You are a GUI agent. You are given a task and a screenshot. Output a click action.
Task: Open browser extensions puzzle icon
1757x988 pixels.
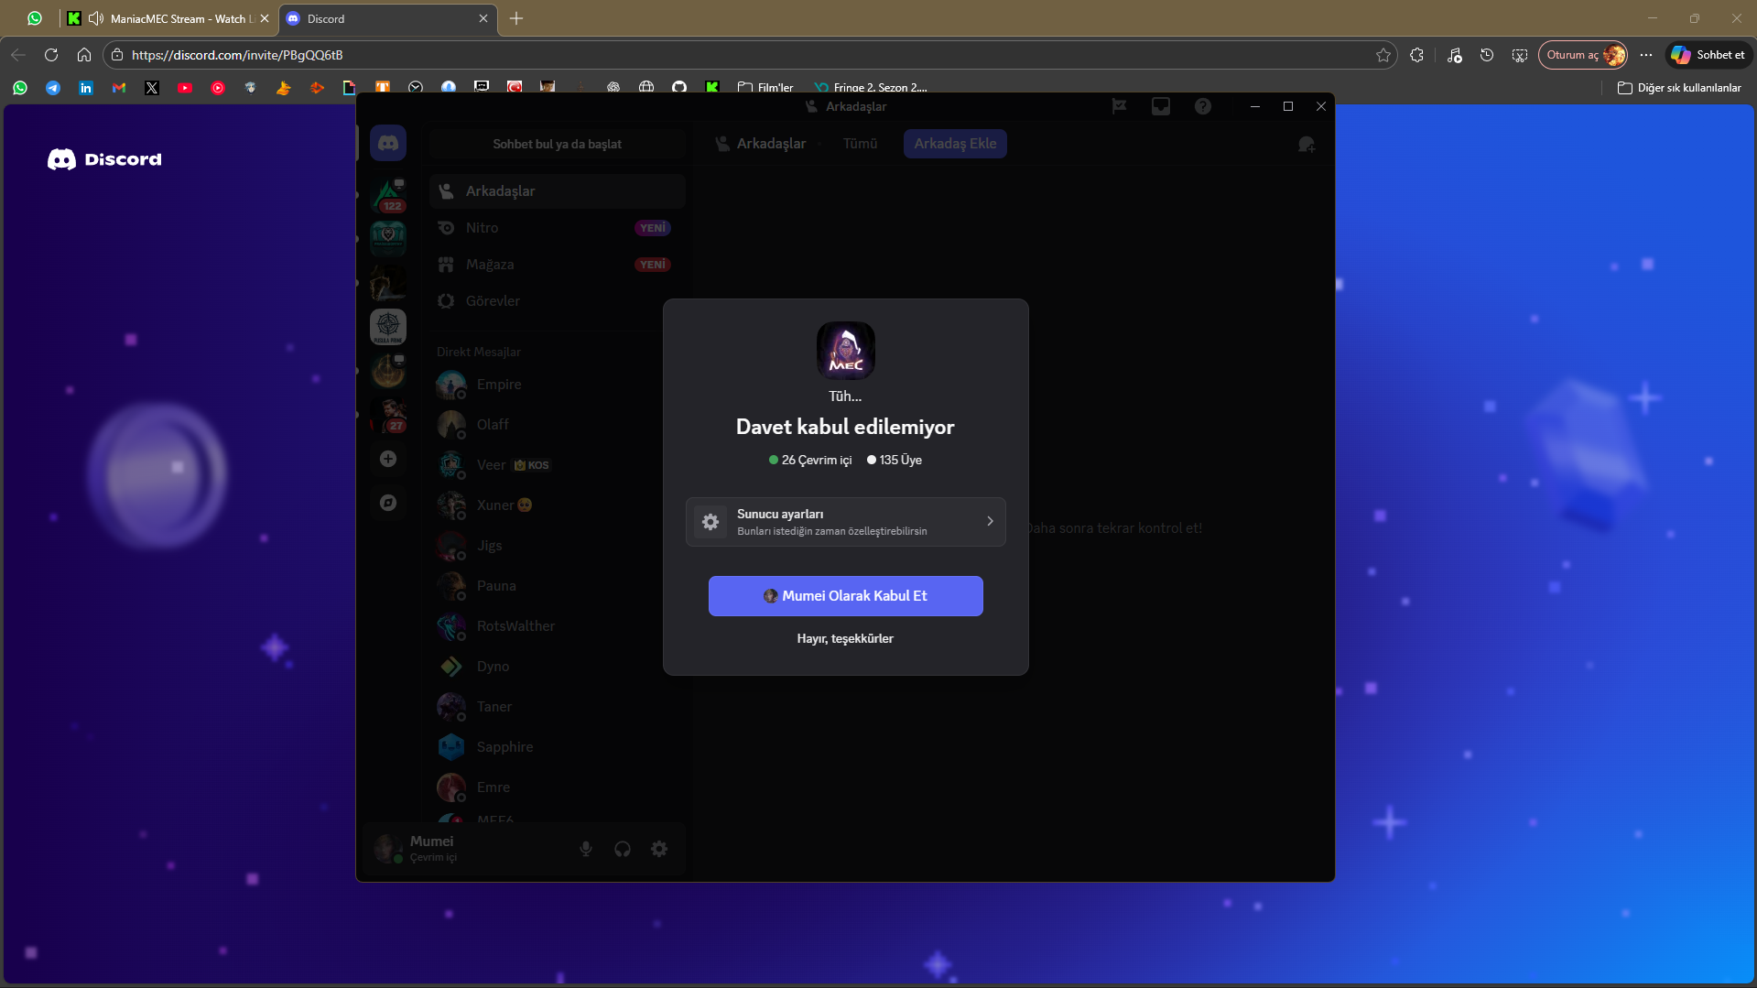[x=1416, y=55]
